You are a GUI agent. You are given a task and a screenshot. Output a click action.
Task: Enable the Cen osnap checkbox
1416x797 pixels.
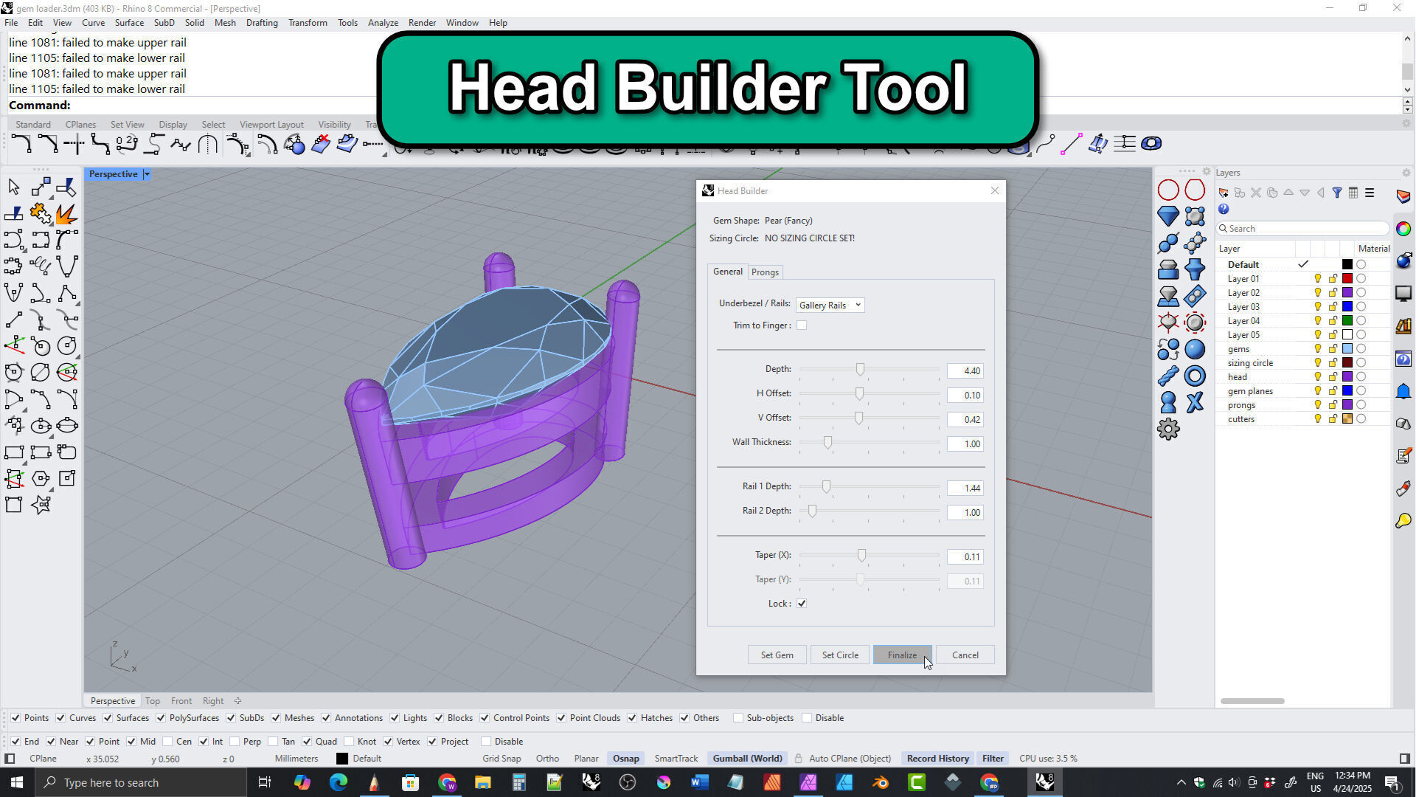(167, 742)
